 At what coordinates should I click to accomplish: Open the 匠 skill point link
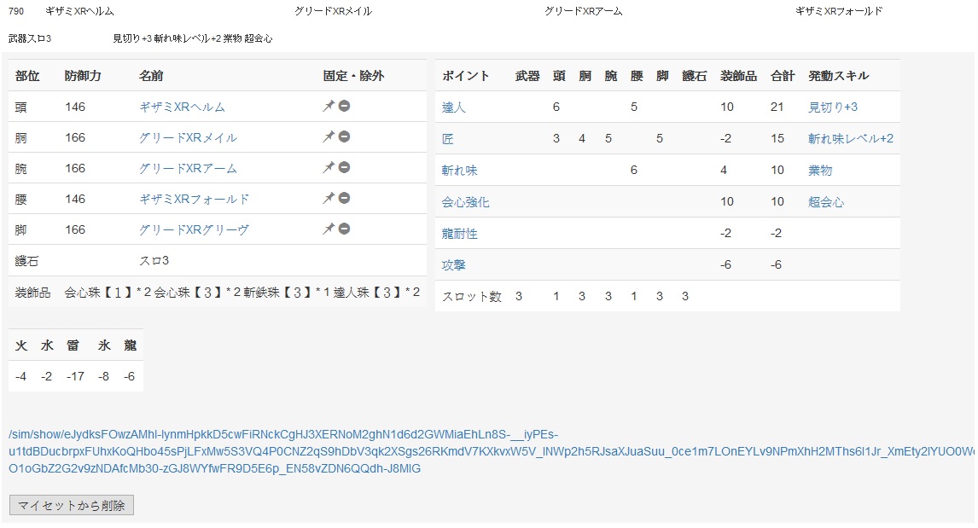(447, 139)
